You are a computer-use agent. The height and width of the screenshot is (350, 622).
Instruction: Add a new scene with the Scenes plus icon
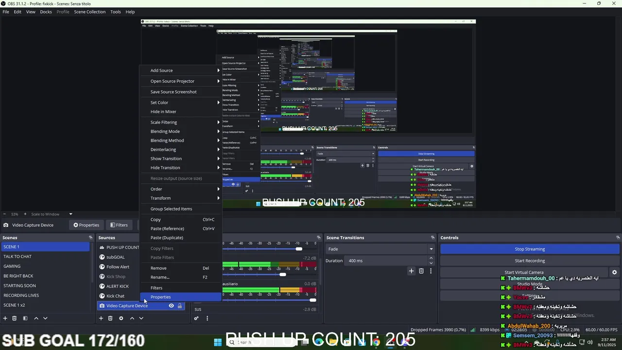tap(5, 318)
